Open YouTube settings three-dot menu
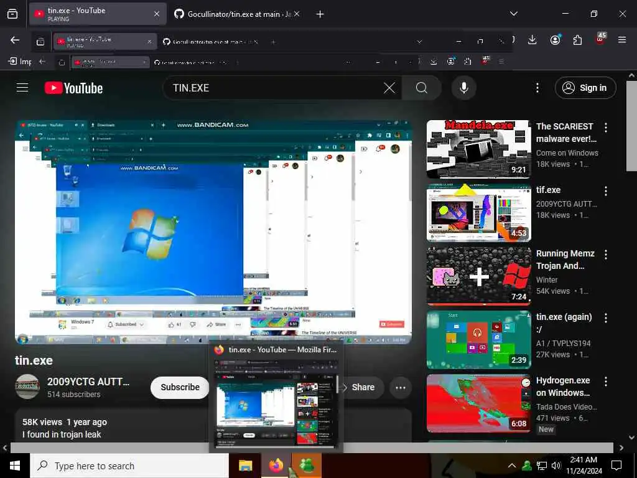637x478 pixels. (537, 88)
